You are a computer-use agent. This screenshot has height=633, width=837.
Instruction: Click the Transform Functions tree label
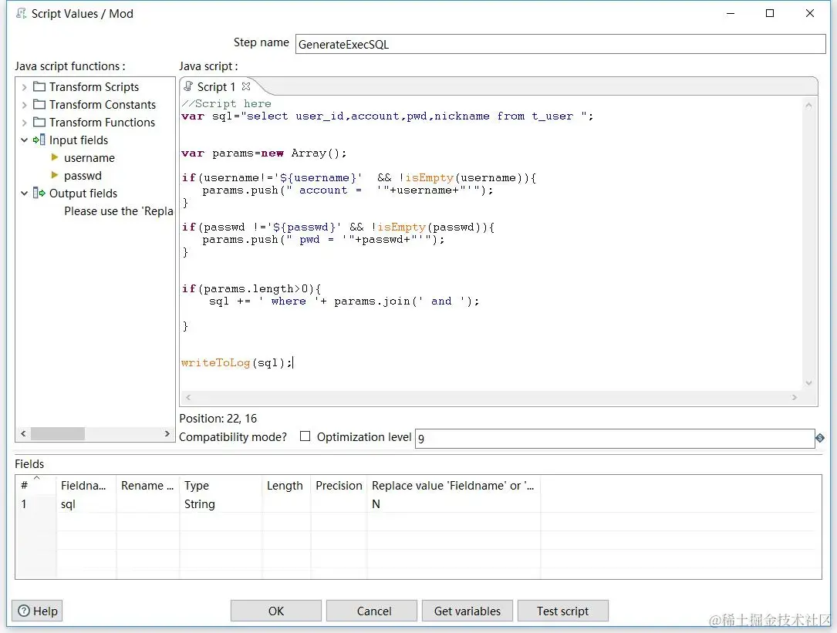(x=102, y=123)
